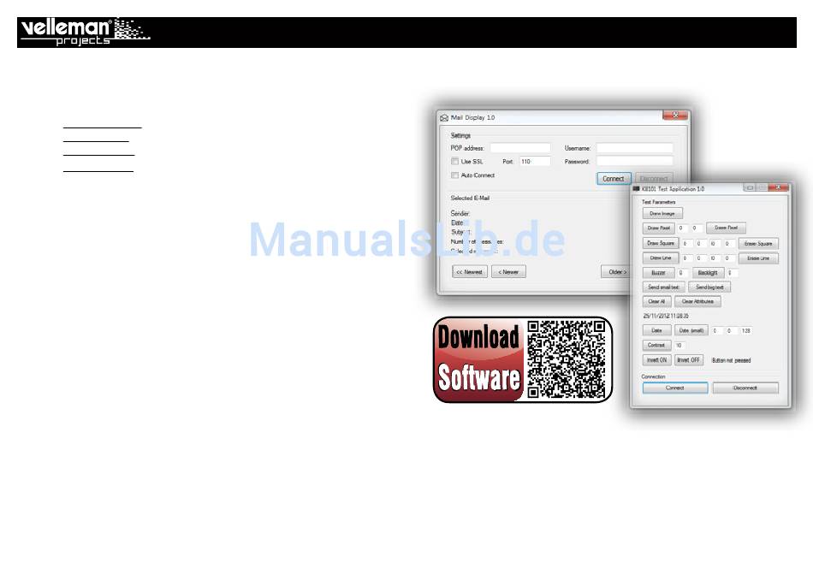Click the Draw Image button

(662, 214)
